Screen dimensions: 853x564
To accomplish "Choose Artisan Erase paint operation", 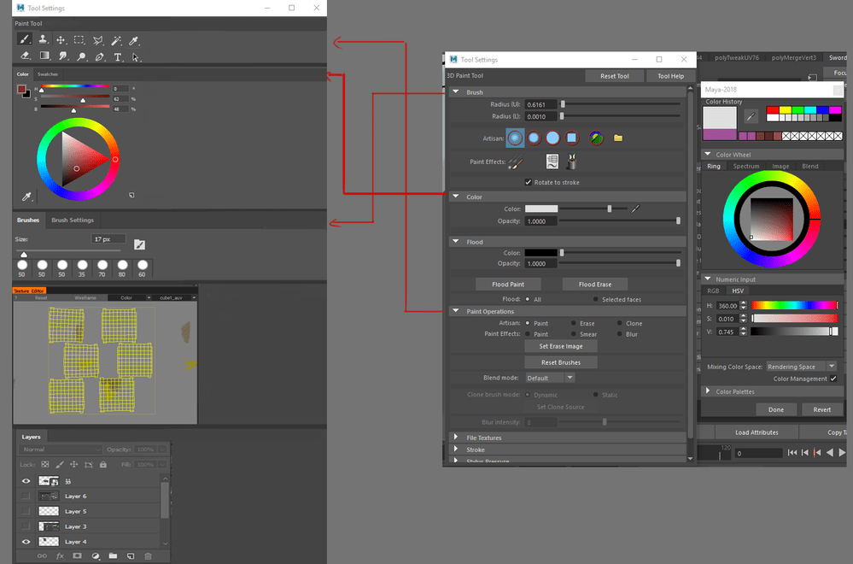I will [x=574, y=323].
